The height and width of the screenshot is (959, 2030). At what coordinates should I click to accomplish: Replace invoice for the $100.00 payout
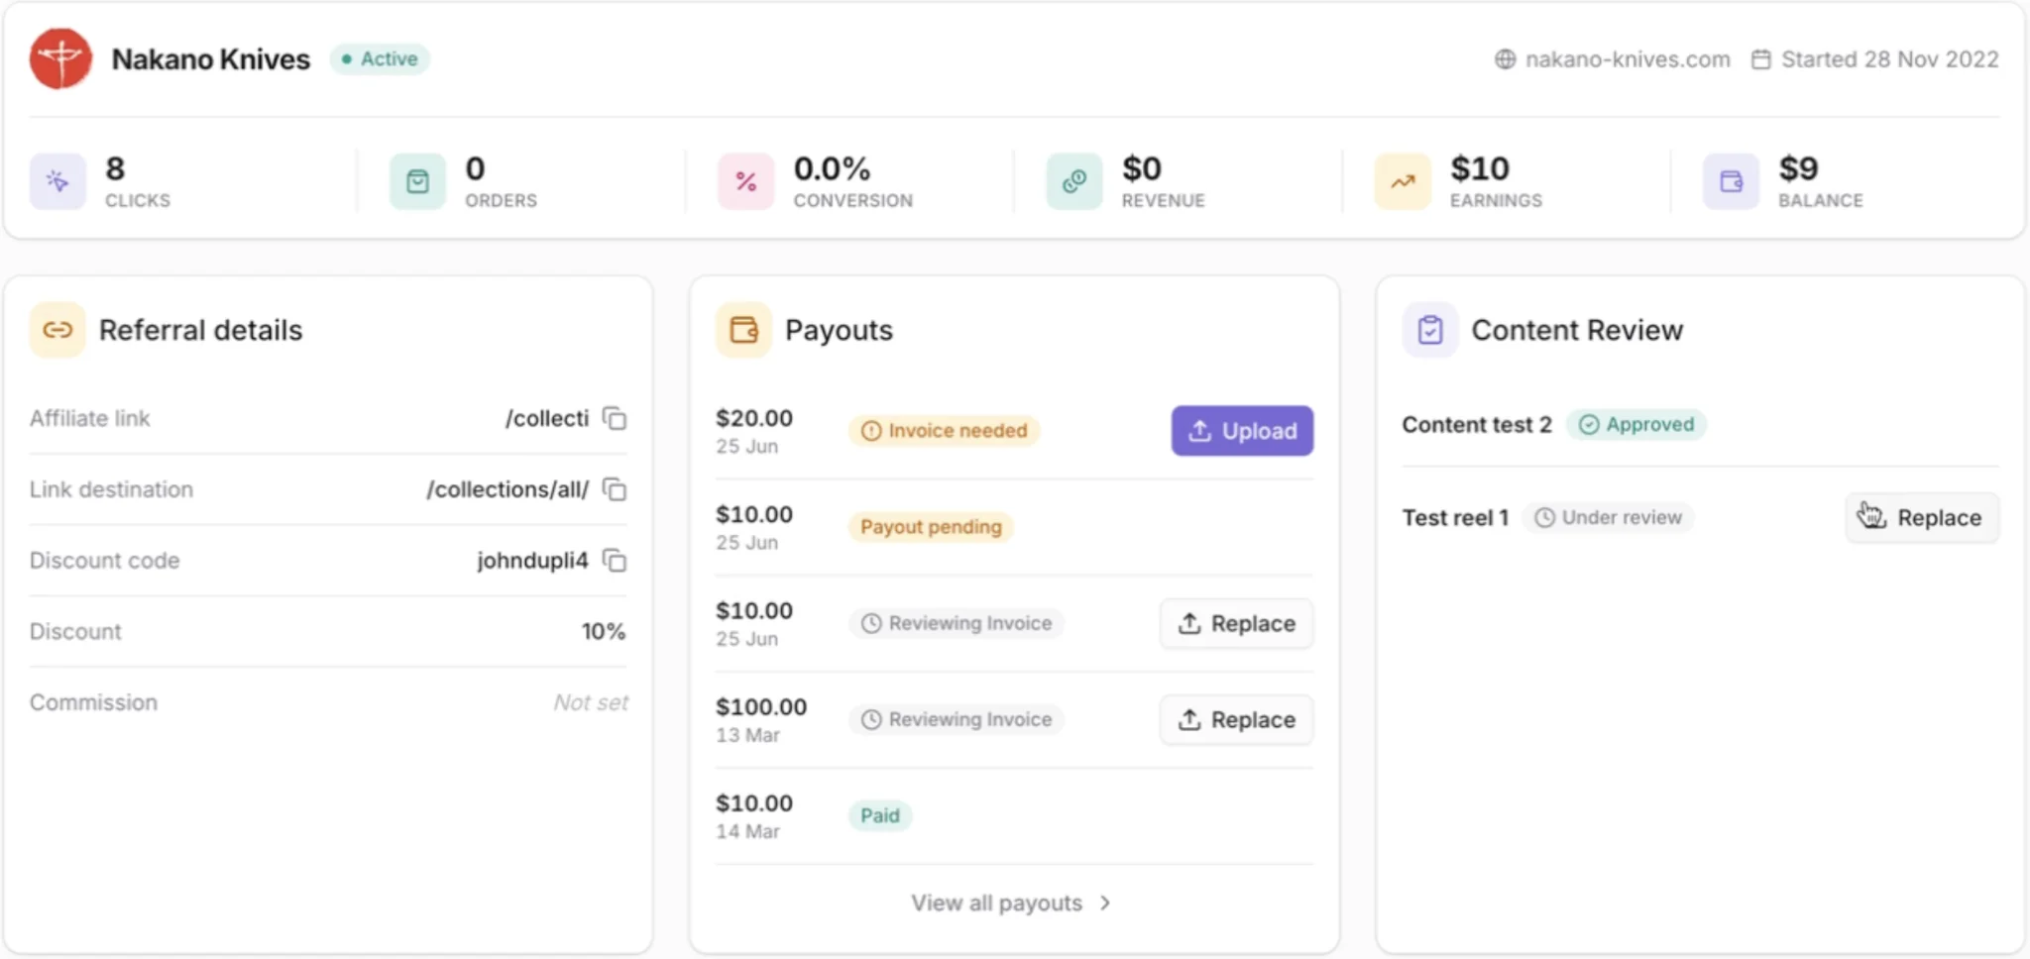[x=1236, y=719]
